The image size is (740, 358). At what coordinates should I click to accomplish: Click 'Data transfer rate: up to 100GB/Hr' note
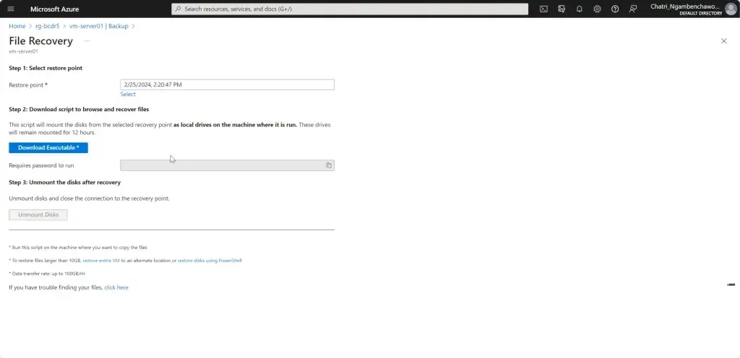click(47, 274)
